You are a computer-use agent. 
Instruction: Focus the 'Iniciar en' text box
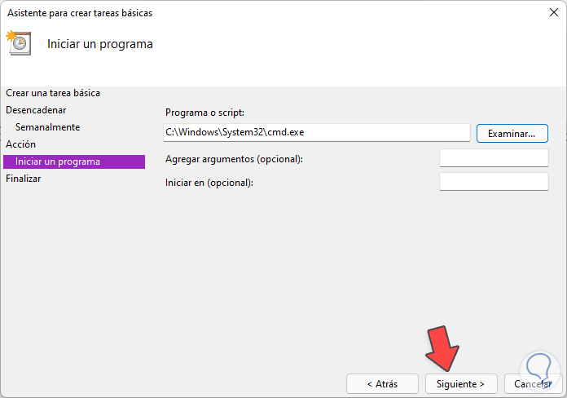point(494,182)
